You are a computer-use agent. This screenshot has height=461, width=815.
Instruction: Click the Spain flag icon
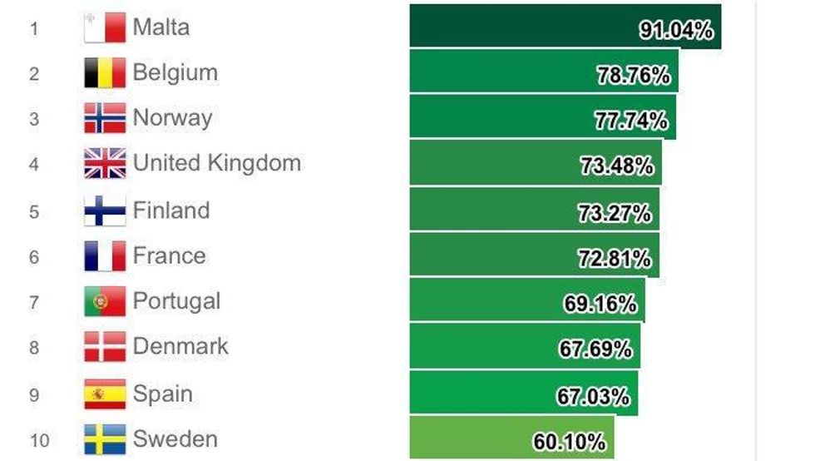(x=105, y=394)
